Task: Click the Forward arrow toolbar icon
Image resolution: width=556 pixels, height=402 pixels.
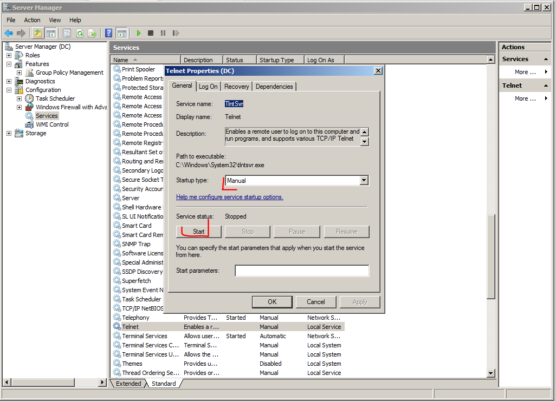Action: [21, 33]
